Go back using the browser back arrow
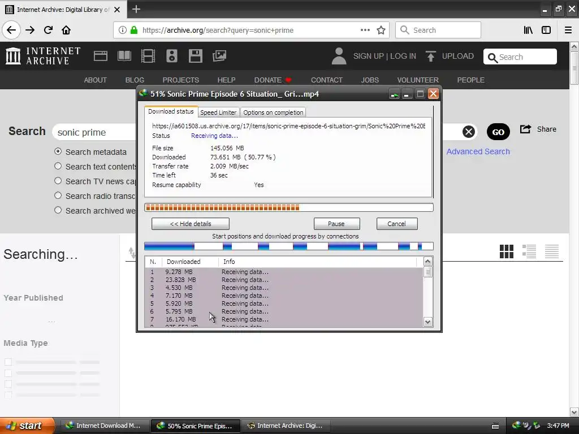 [x=11, y=30]
